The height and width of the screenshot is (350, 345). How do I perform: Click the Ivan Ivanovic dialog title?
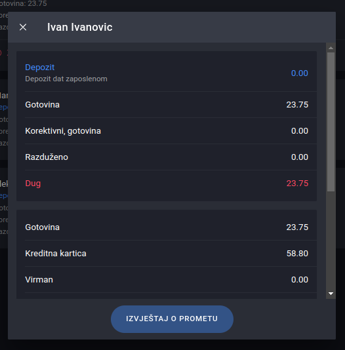(80, 28)
